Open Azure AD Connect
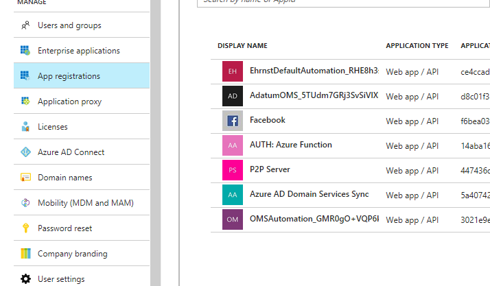Screen dimensions: 490x286 point(82,152)
